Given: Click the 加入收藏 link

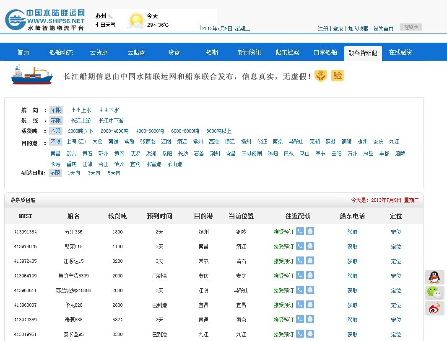Looking at the screenshot, I should coord(359,28).
